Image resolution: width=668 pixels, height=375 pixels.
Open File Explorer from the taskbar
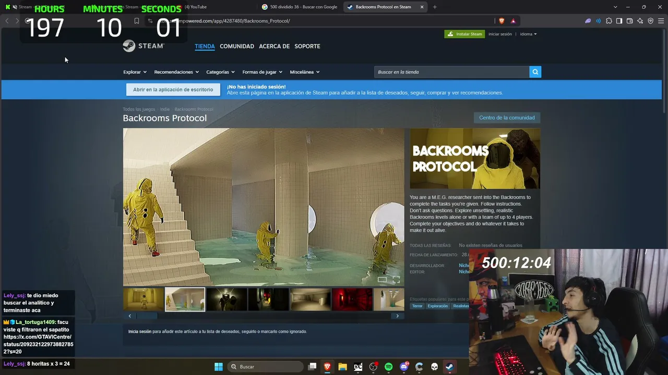pyautogui.click(x=342, y=367)
